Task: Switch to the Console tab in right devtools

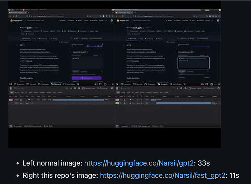Action: click(139, 84)
